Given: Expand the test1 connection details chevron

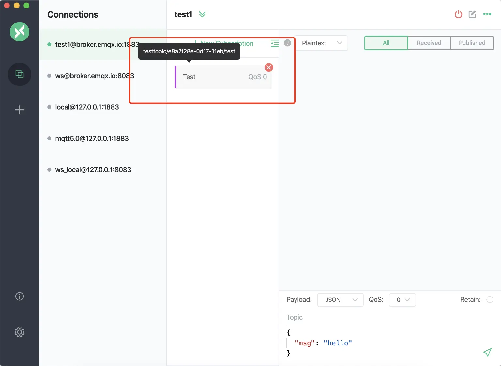Looking at the screenshot, I should click(202, 14).
